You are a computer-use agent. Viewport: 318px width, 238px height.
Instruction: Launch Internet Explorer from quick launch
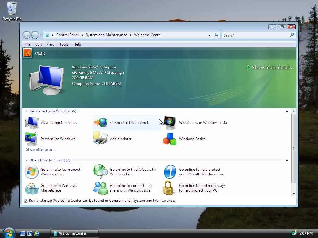tap(37, 233)
